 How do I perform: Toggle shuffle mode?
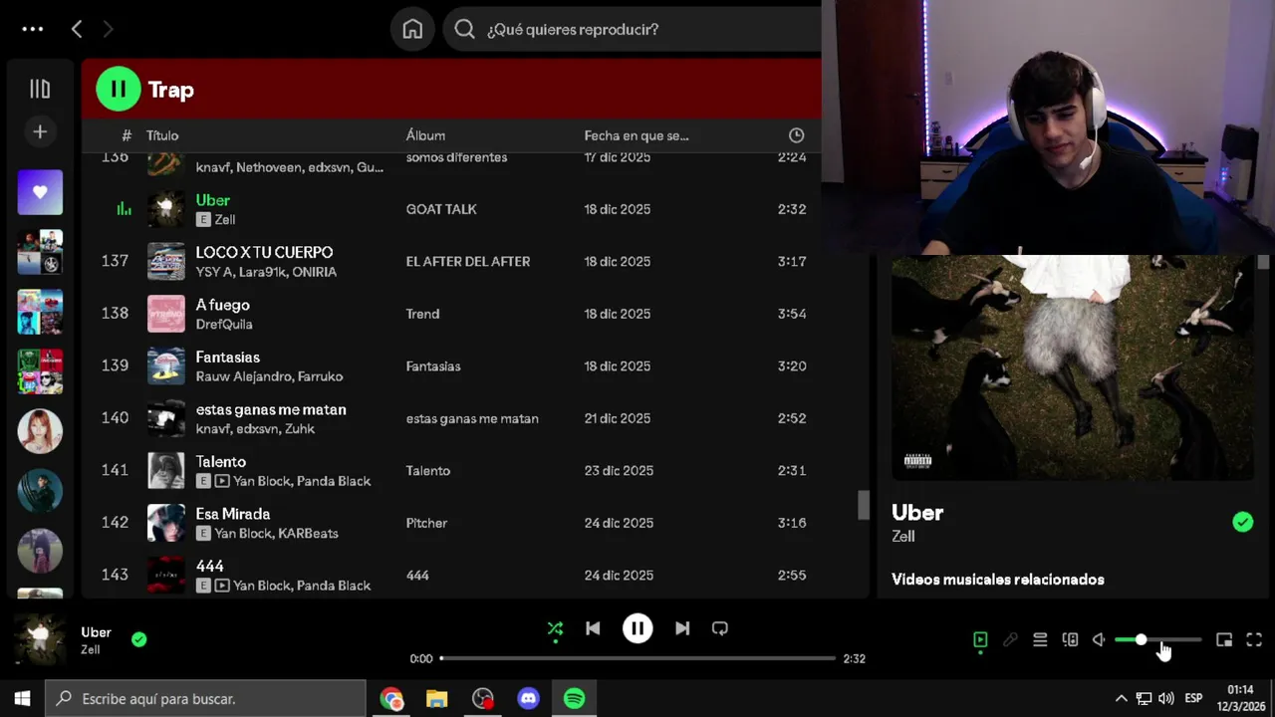(x=555, y=628)
